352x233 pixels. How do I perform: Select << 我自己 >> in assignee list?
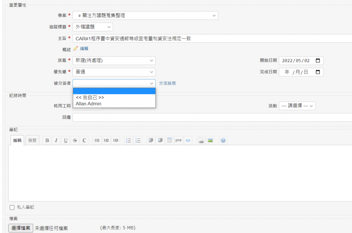click(x=114, y=97)
